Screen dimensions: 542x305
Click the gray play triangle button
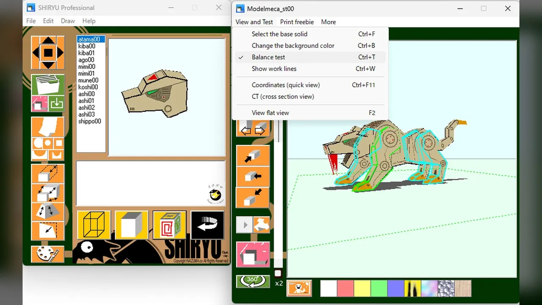pos(245,225)
